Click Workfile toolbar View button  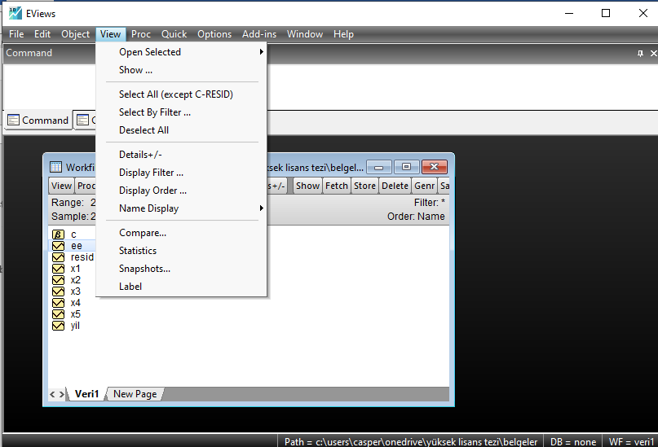62,186
